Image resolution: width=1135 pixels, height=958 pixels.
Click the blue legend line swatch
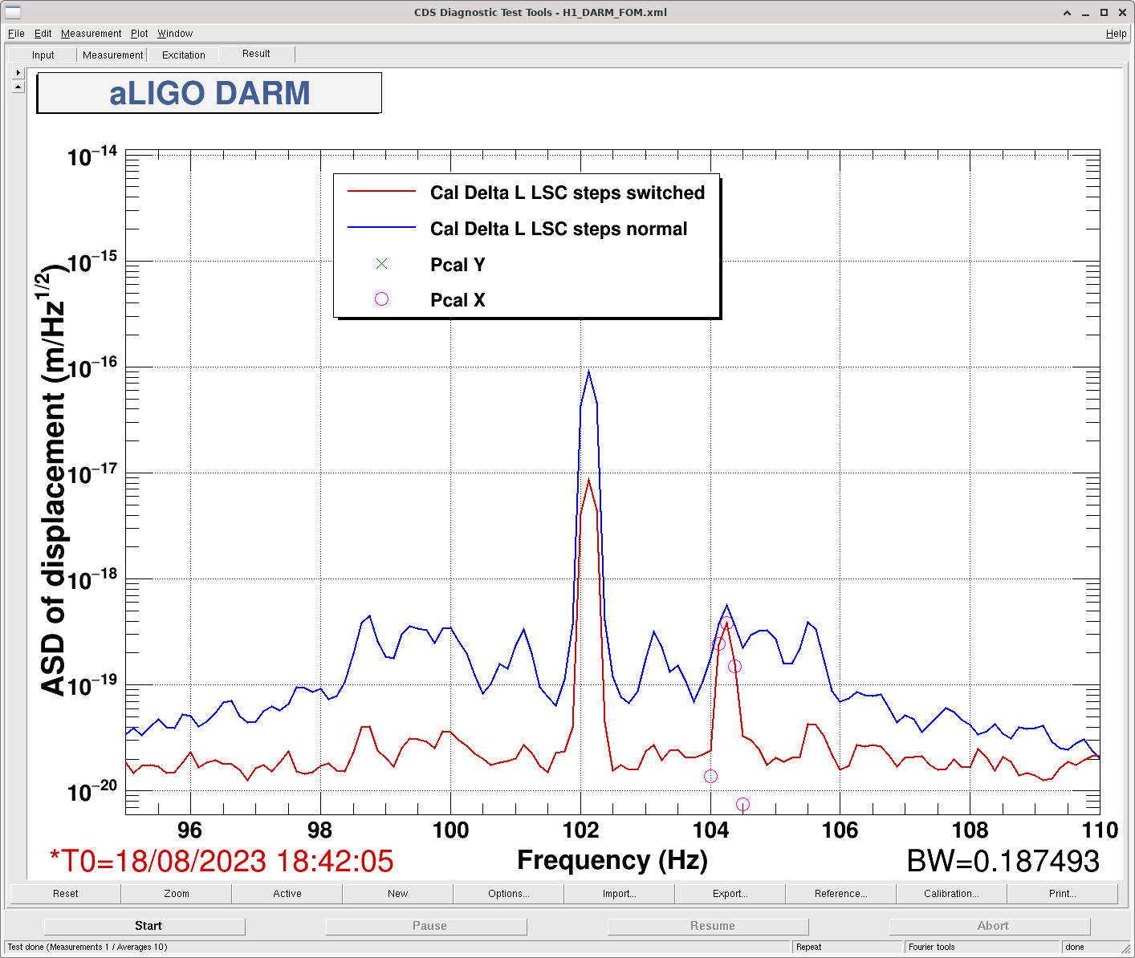pyautogui.click(x=381, y=228)
